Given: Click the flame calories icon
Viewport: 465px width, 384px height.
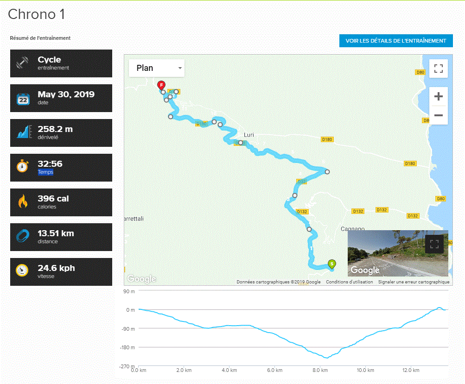Looking at the screenshot, I should coord(23,201).
